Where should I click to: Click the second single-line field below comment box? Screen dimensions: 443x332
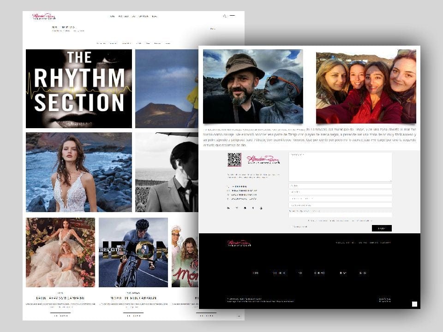point(340,192)
